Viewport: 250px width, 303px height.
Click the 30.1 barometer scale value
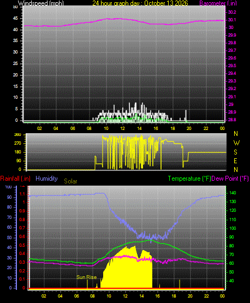(x=232, y=20)
